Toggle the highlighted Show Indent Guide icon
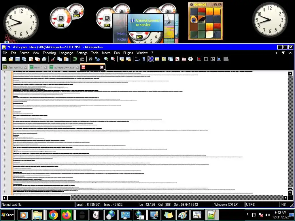 [x=151, y=59]
